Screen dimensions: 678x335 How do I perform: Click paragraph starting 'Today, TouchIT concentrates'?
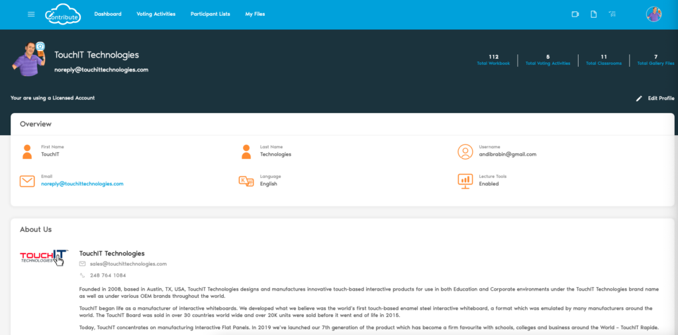[369, 327]
